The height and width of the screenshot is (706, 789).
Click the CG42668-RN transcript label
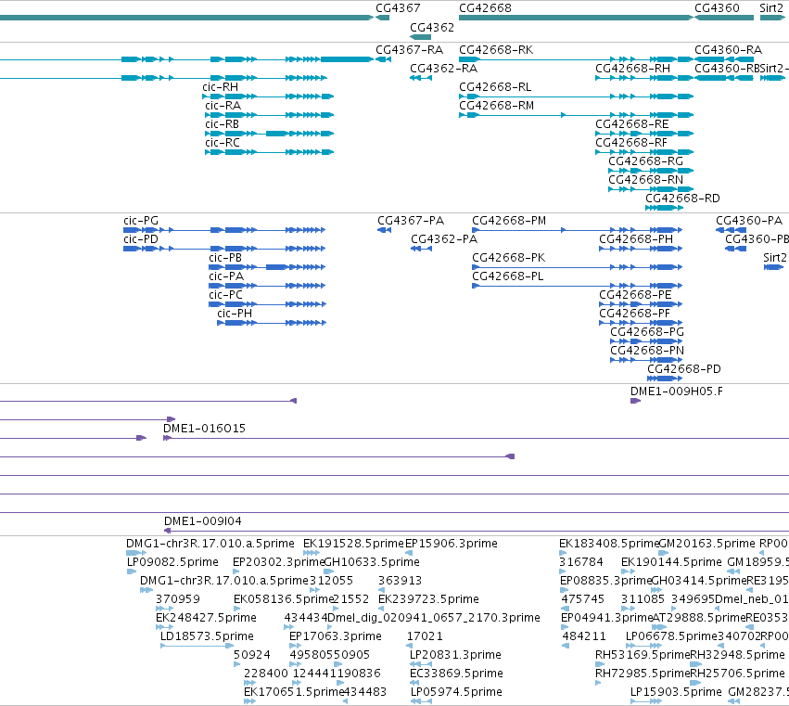click(x=646, y=180)
